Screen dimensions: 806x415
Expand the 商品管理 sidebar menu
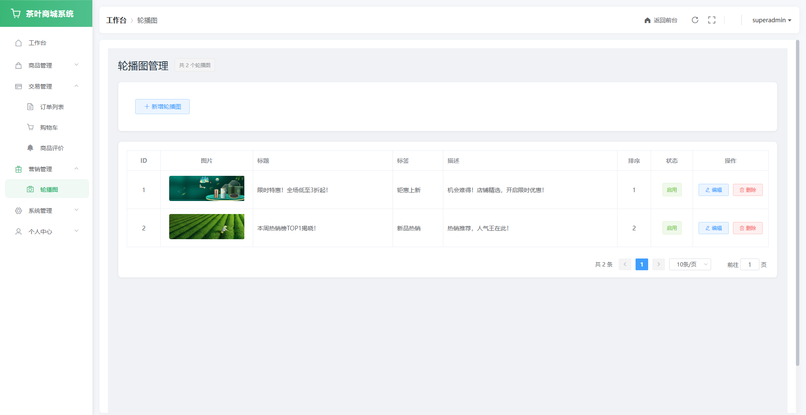coord(46,65)
